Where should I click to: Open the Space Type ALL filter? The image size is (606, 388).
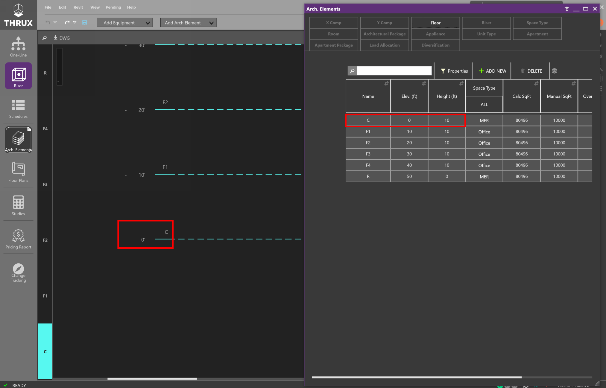484,105
